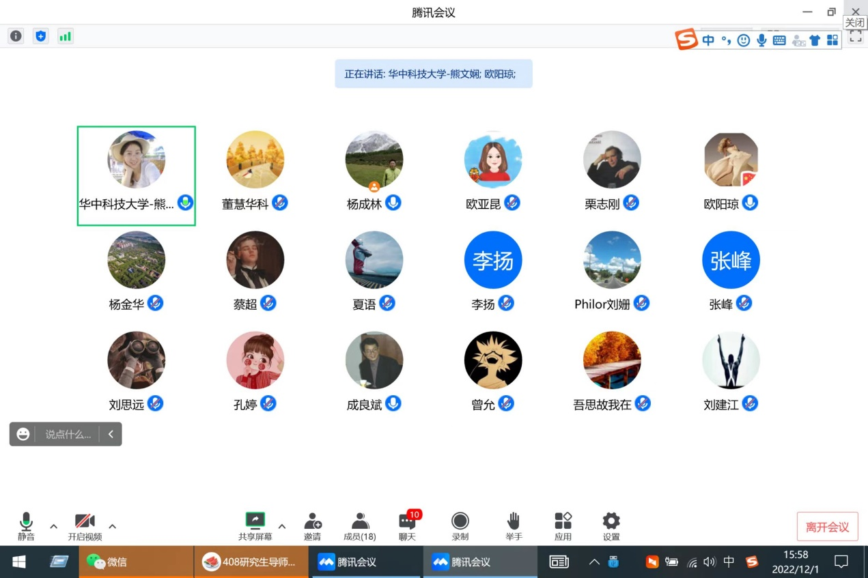Open 聊天 chat with 10 unread
The width and height of the screenshot is (868, 578).
[x=407, y=526]
